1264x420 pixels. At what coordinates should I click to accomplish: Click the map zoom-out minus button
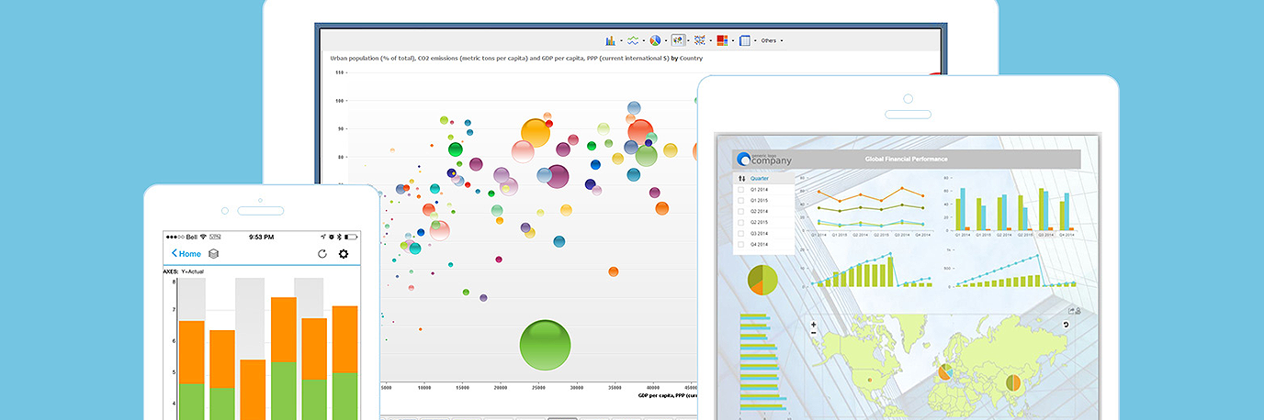(813, 333)
